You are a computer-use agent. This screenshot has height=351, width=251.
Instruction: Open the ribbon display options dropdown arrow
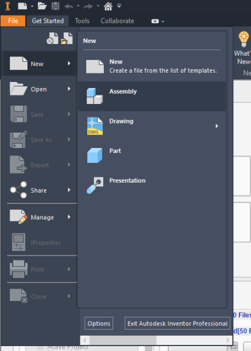(x=162, y=21)
